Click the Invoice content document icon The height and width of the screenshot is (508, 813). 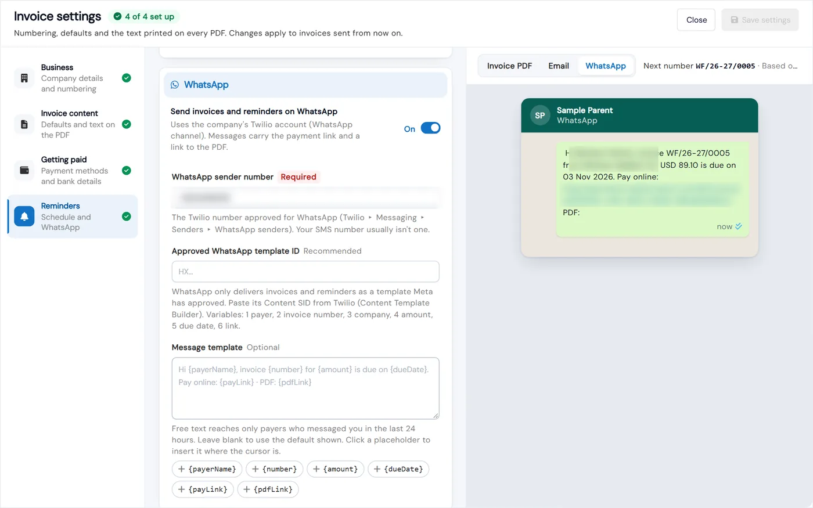[24, 124]
